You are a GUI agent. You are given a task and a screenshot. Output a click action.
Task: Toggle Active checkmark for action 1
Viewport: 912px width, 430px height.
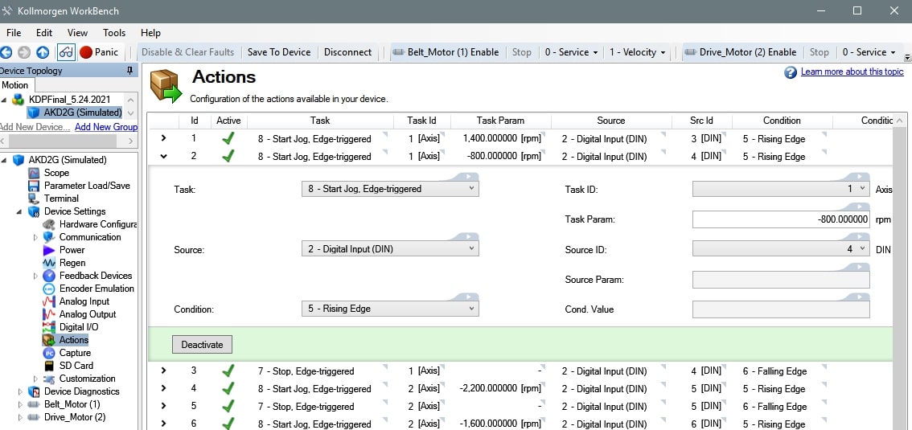[x=228, y=139]
